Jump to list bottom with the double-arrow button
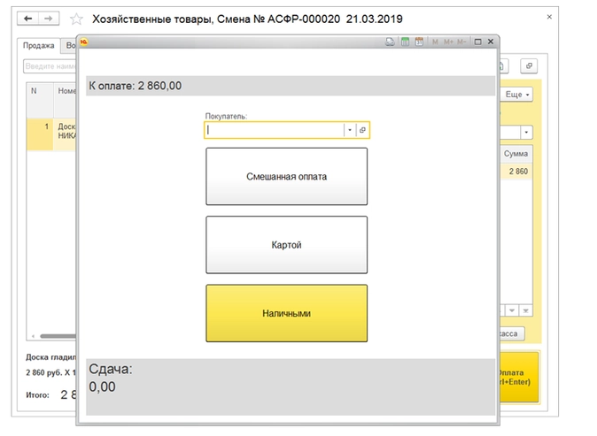Image resolution: width=597 pixels, height=436 pixels. 525,311
